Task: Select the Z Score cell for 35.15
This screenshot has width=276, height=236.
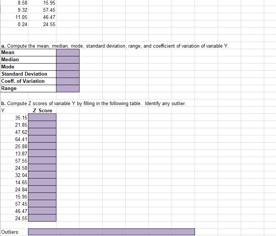Action: pyautogui.click(x=42, y=117)
